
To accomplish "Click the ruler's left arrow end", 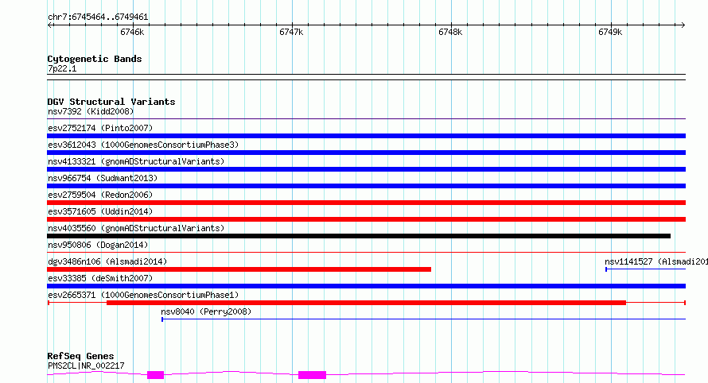I will tap(50, 25).
